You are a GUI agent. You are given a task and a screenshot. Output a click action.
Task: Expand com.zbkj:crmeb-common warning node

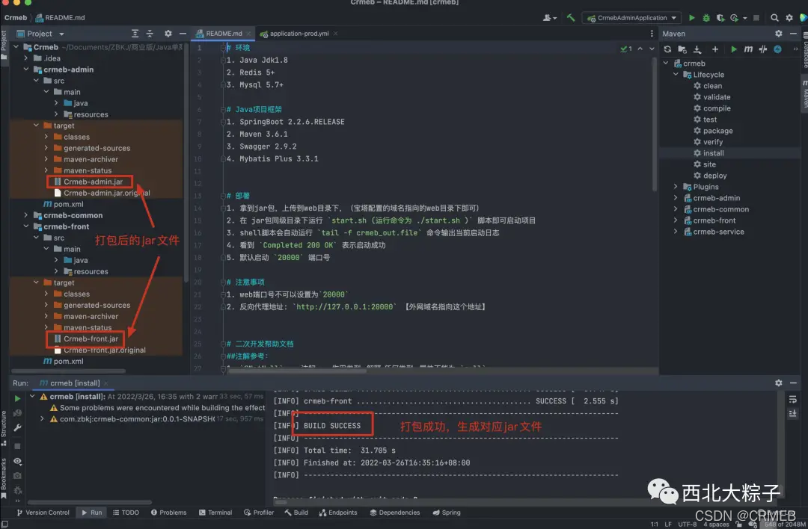[42, 419]
